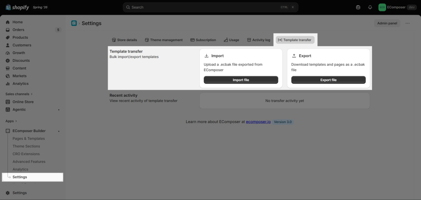The width and height of the screenshot is (421, 200).
Task: Click the Import download arrow icon
Action: [x=206, y=56]
